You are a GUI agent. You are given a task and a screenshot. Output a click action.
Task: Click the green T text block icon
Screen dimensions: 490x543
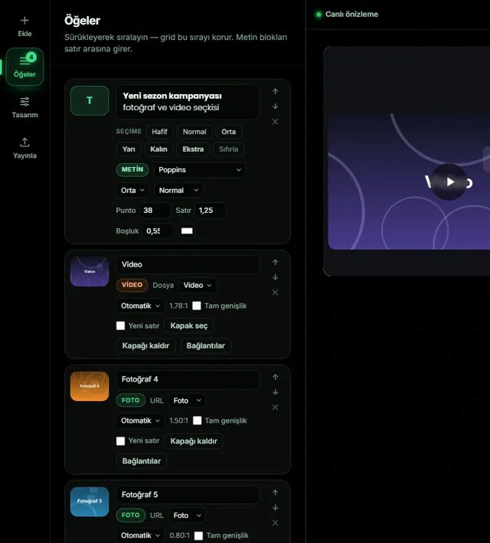point(90,100)
